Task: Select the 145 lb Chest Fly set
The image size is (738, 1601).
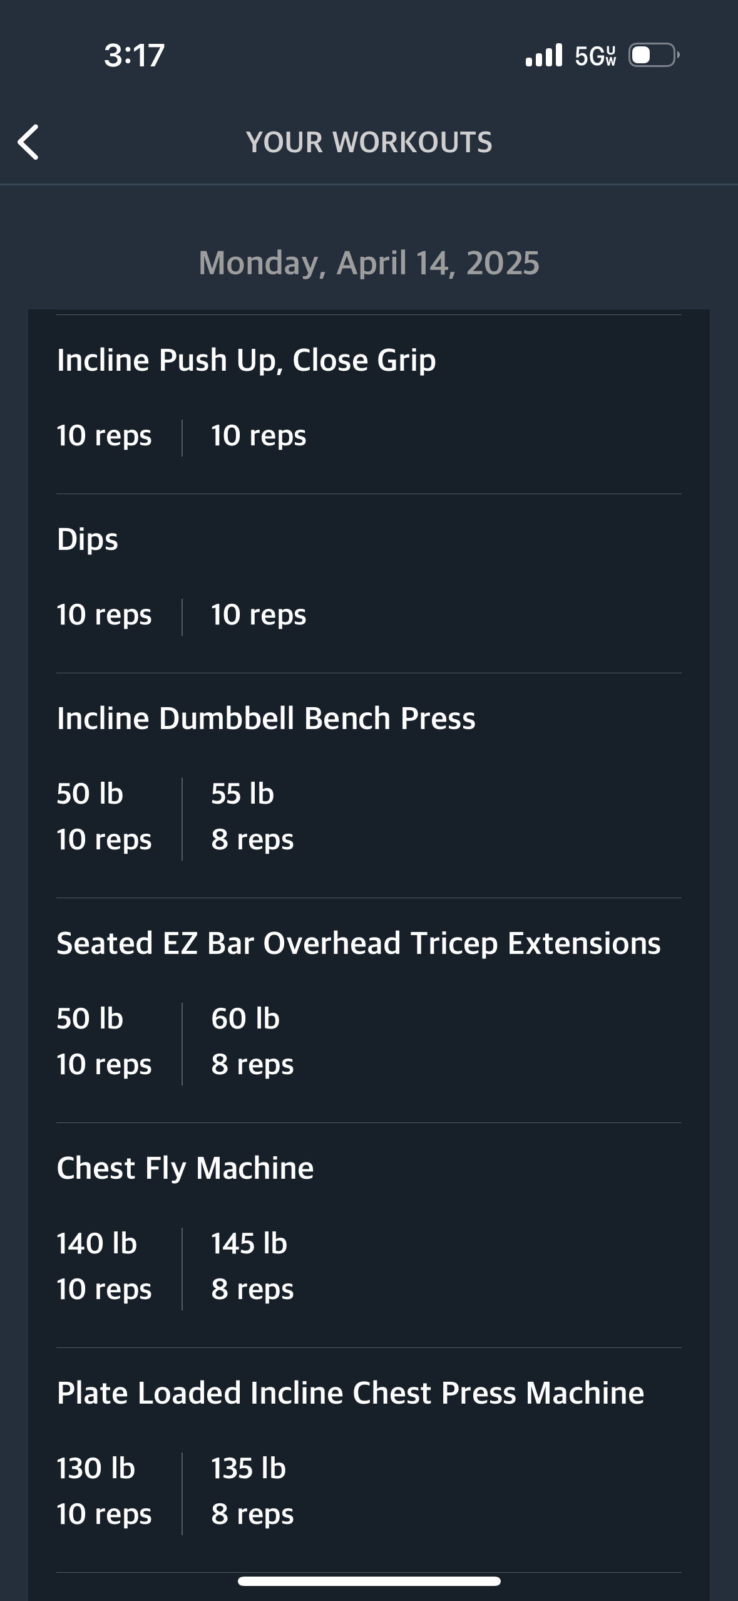Action: tap(252, 1266)
